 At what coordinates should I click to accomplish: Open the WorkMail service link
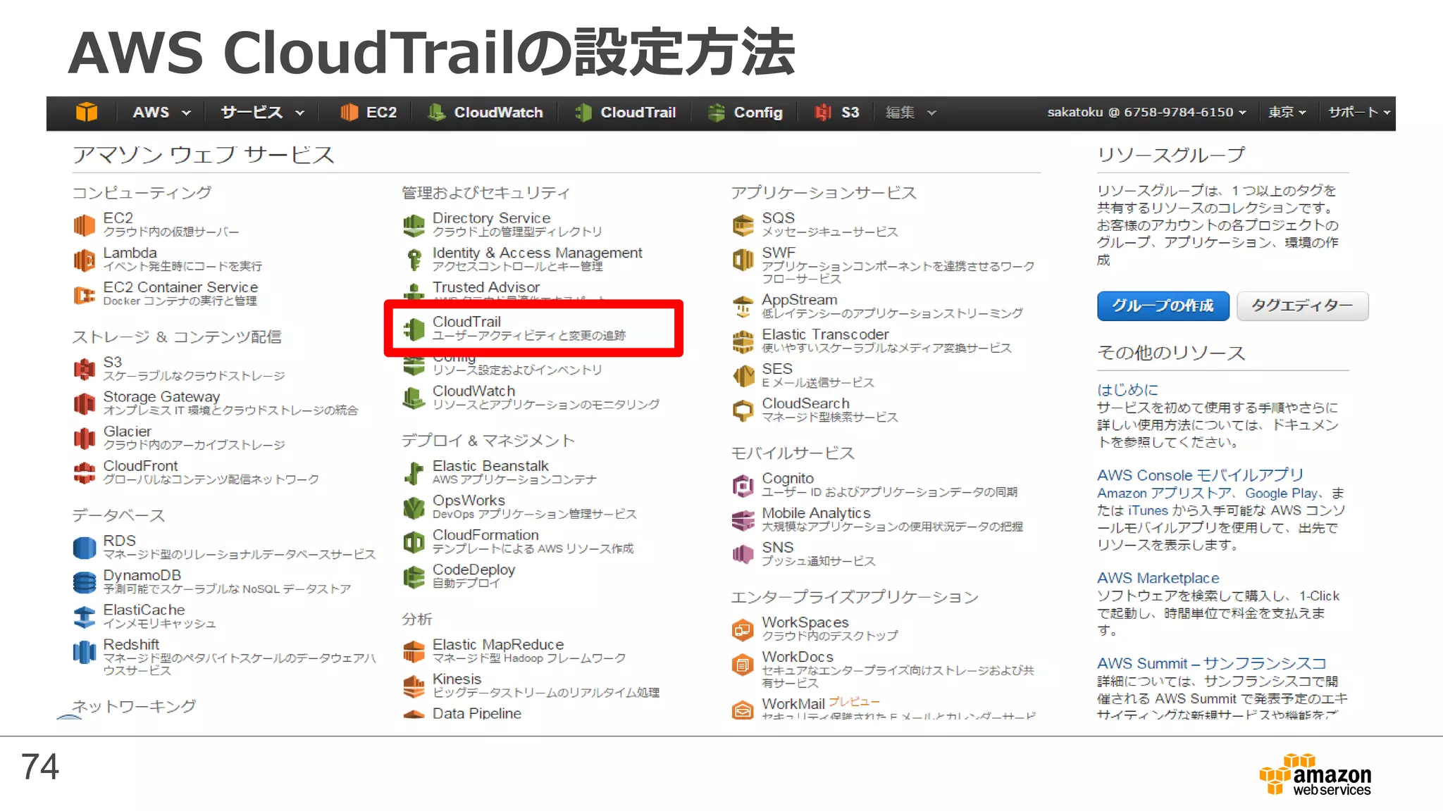coord(793,704)
